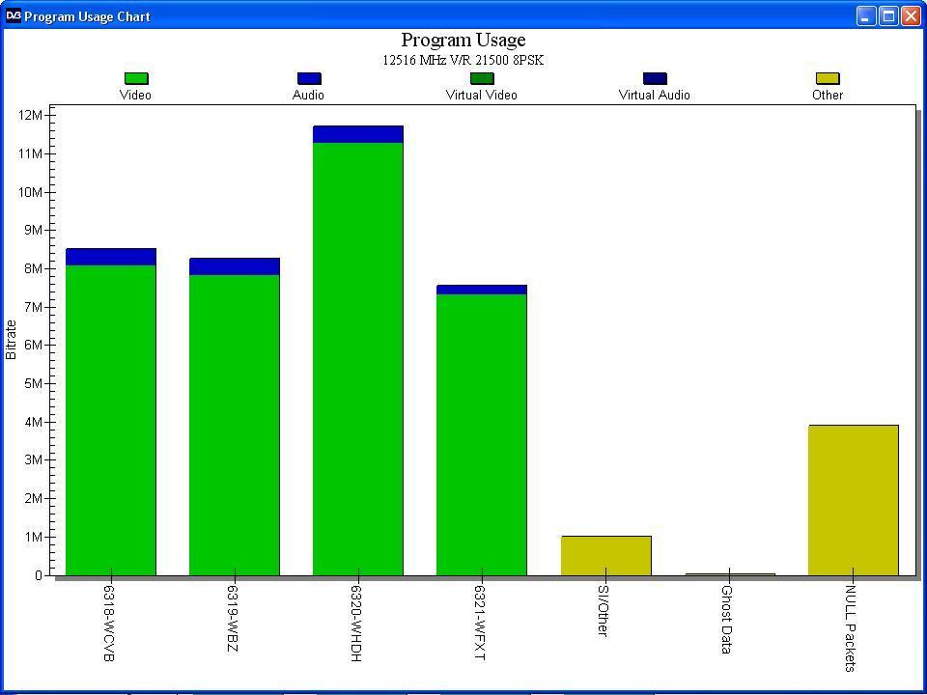Click the 'NULL Packets' axis label
The image size is (927, 695).
click(x=851, y=628)
